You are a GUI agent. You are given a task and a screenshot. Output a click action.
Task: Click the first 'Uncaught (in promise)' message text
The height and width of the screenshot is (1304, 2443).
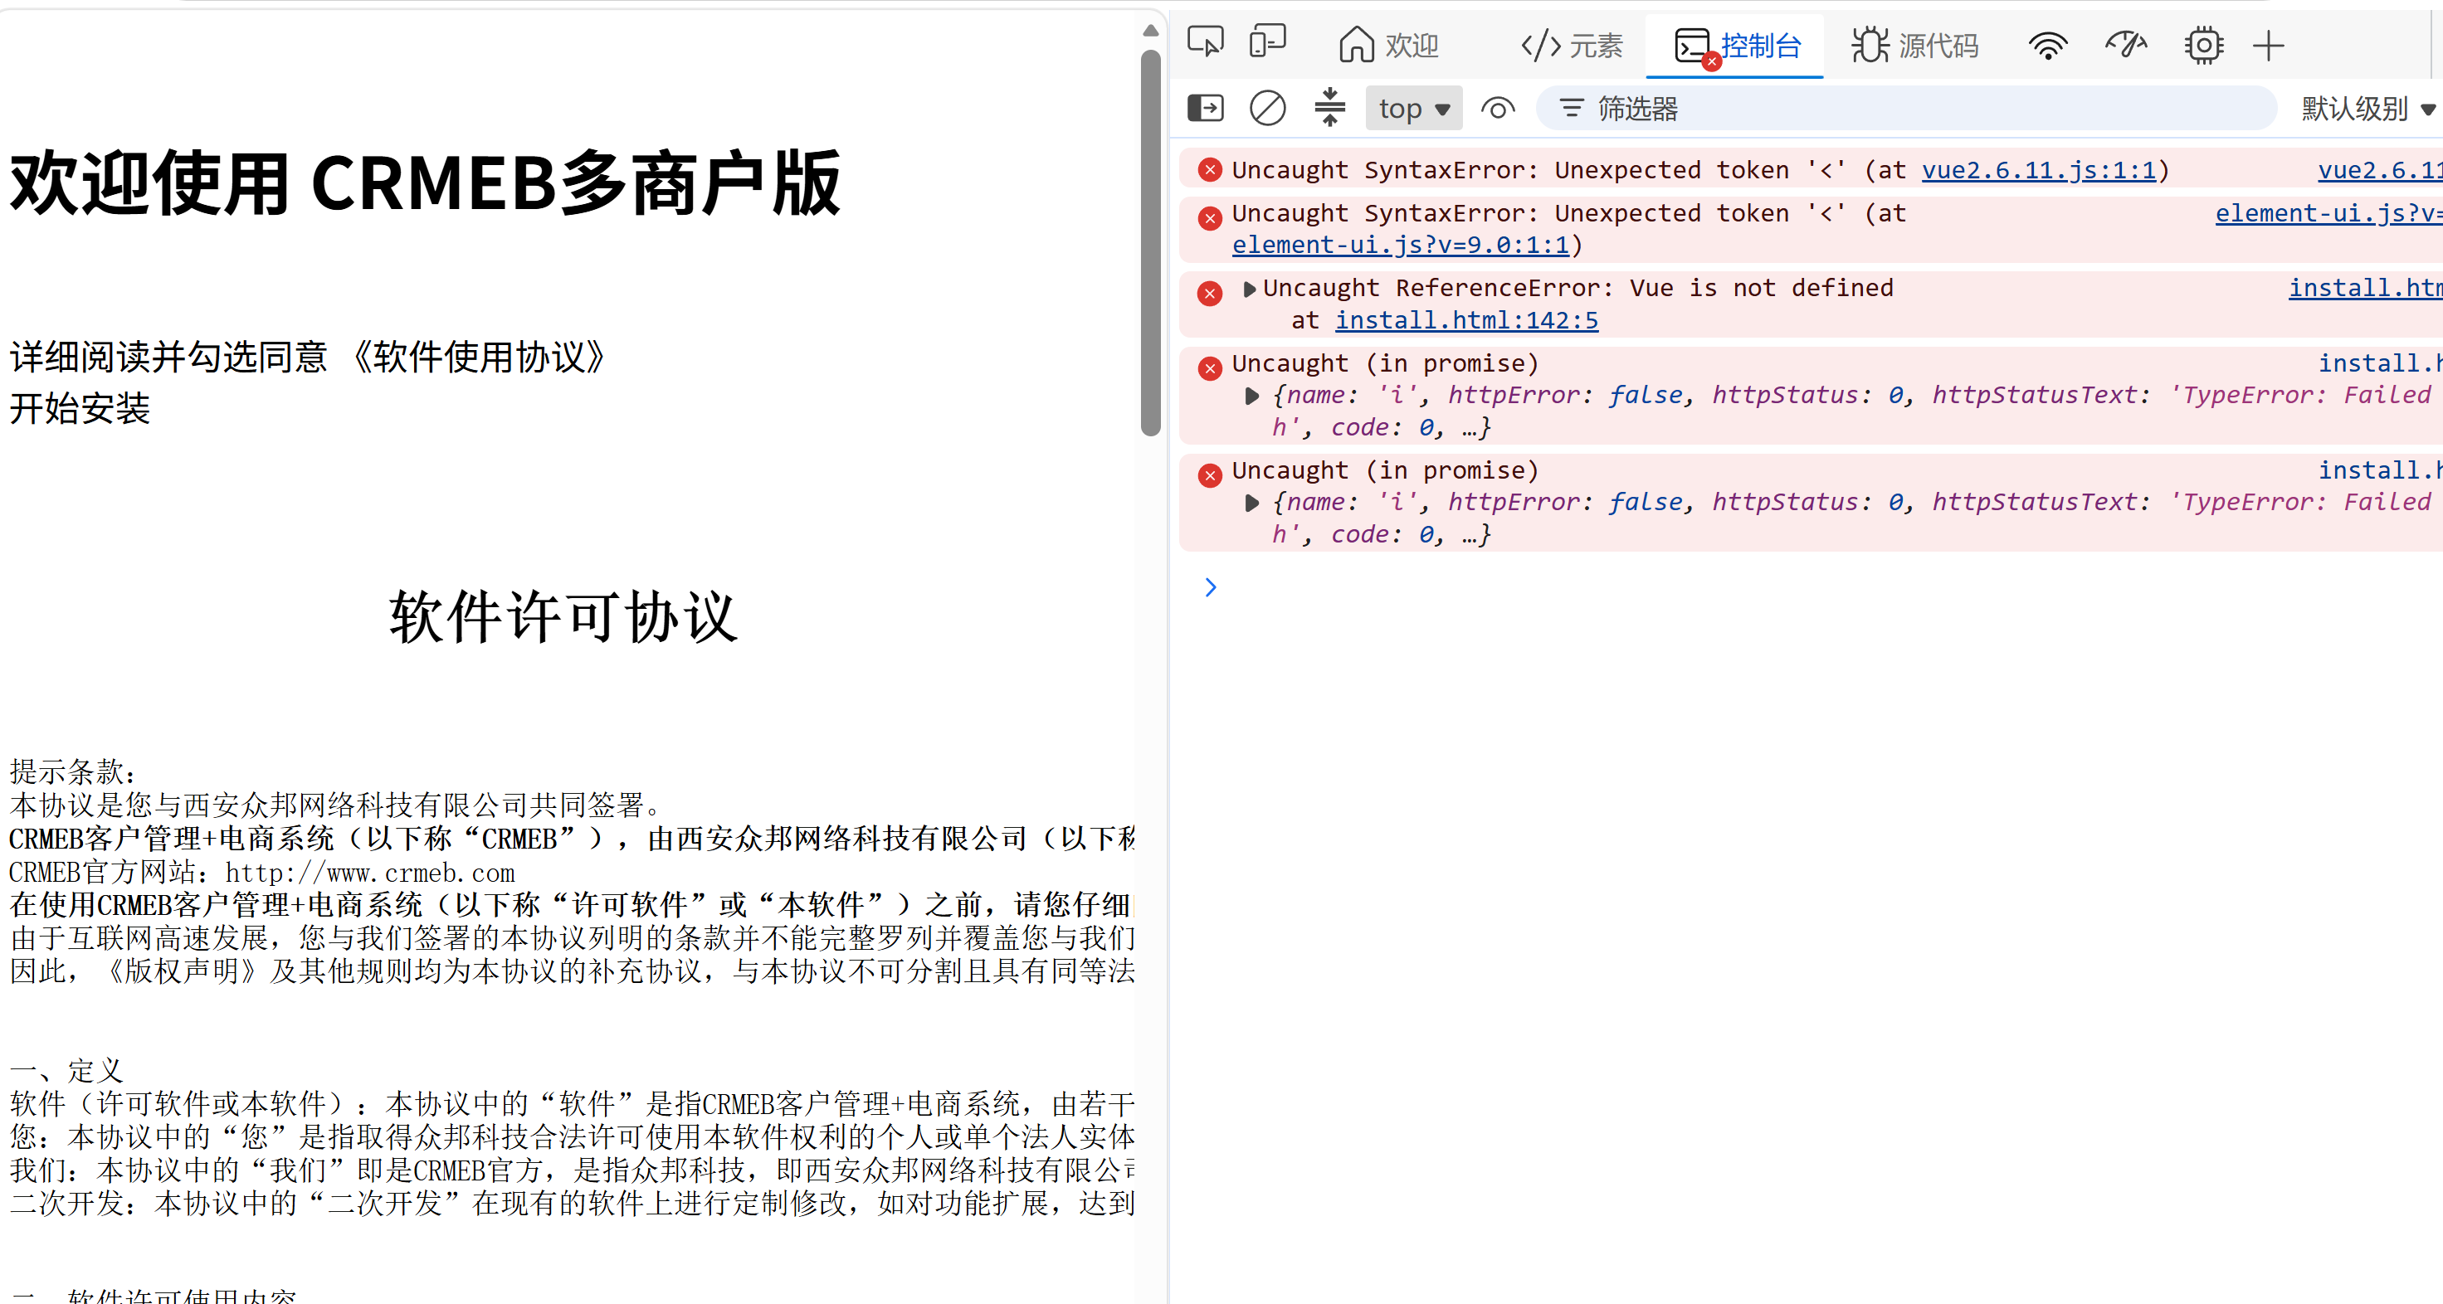pyautogui.click(x=1385, y=363)
